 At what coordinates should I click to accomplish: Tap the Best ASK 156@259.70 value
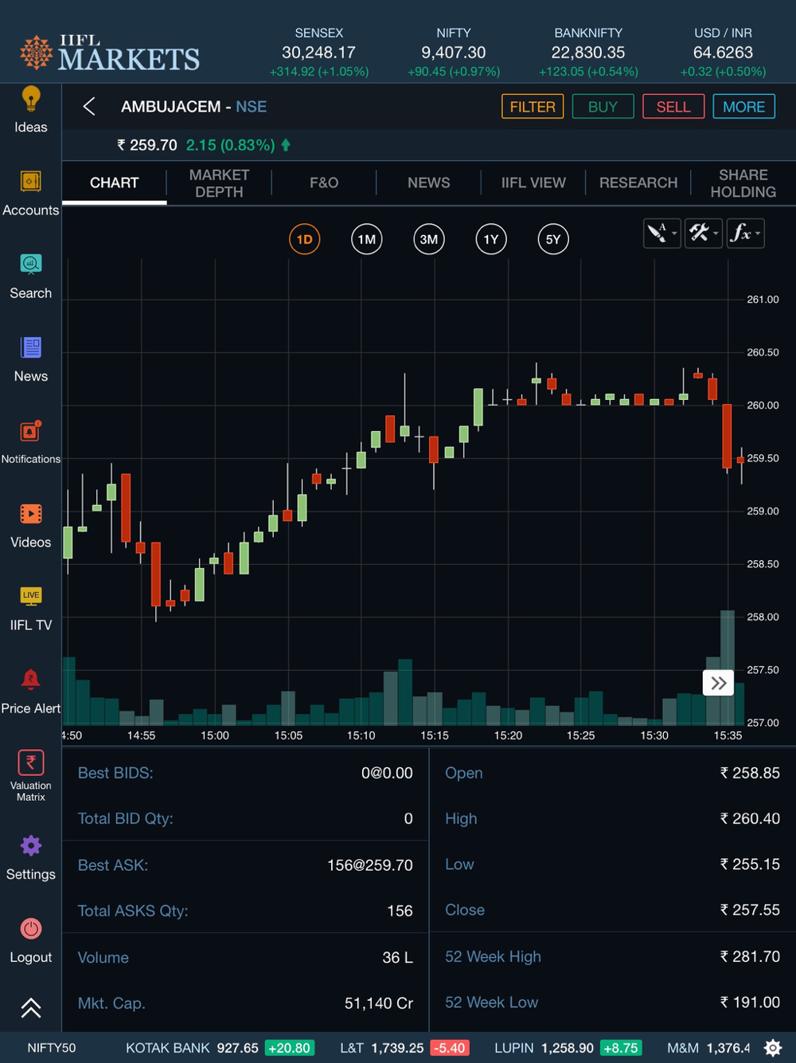point(370,865)
